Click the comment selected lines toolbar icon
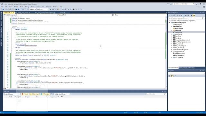 click(68, 9)
